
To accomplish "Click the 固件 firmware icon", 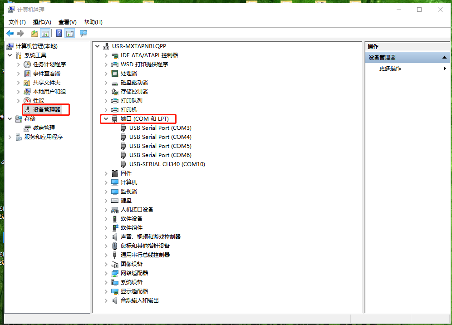I will 115,173.
